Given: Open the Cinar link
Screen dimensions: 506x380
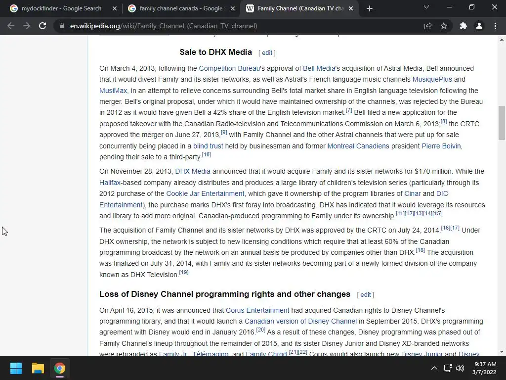Looking at the screenshot, I should tap(413, 193).
